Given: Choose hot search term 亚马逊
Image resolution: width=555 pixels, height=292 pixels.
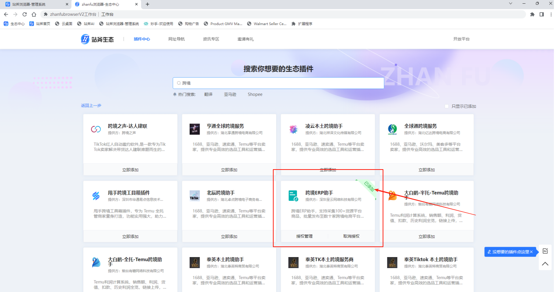Looking at the screenshot, I should point(230,95).
